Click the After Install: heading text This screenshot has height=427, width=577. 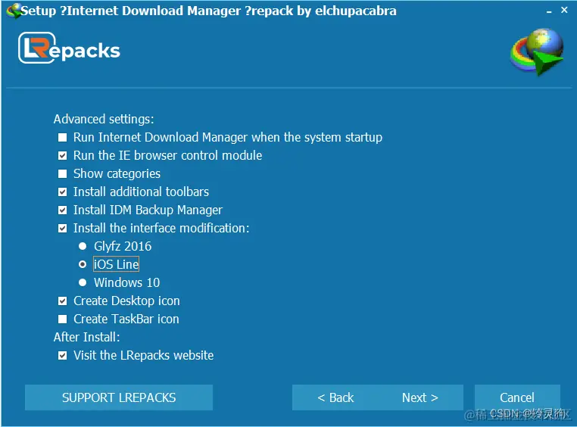[x=86, y=337]
